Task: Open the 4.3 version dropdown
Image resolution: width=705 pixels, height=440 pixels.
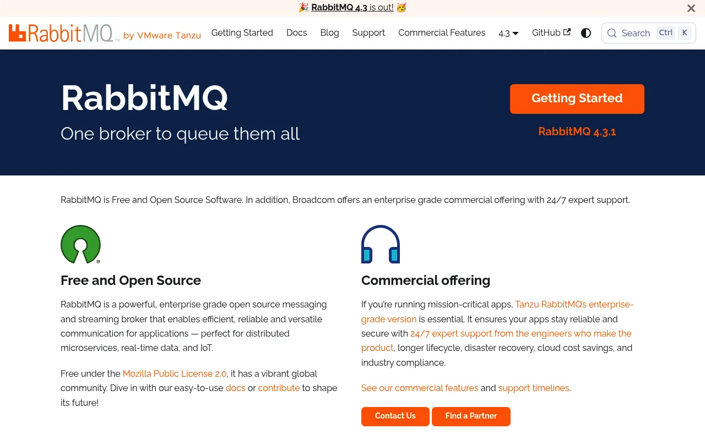Action: pyautogui.click(x=508, y=33)
